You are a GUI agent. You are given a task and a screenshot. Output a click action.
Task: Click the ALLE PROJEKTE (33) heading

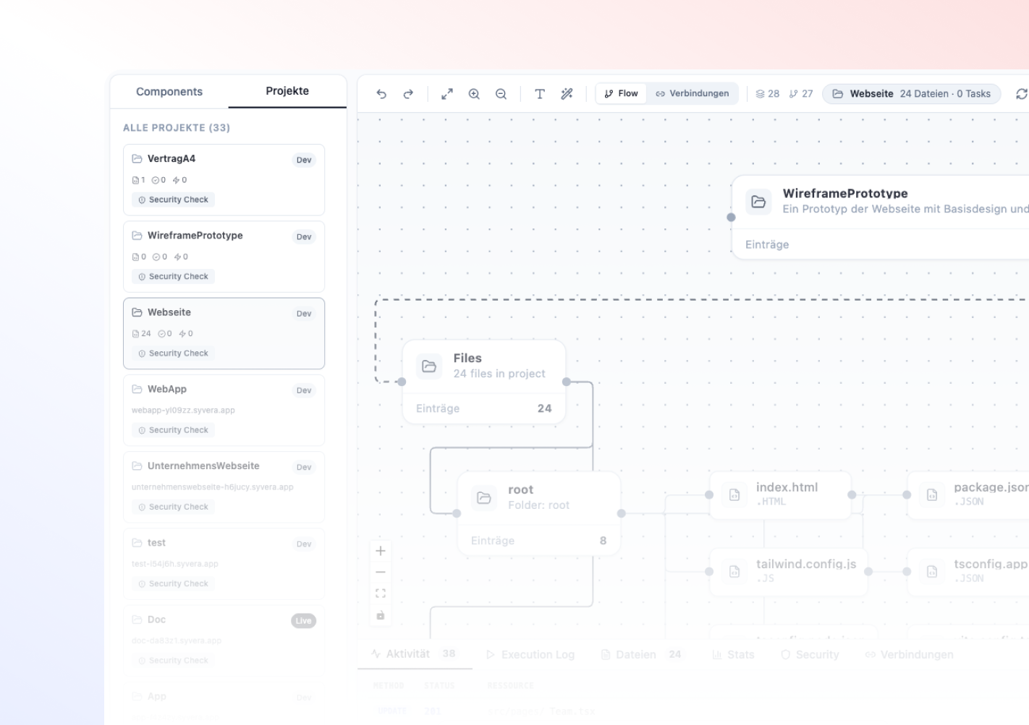click(x=177, y=128)
